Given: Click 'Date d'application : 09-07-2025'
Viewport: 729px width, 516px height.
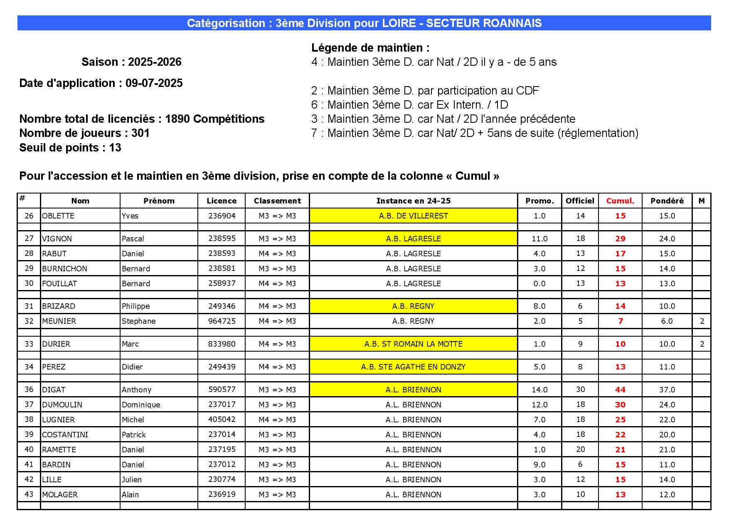Looking at the screenshot, I should click(101, 83).
